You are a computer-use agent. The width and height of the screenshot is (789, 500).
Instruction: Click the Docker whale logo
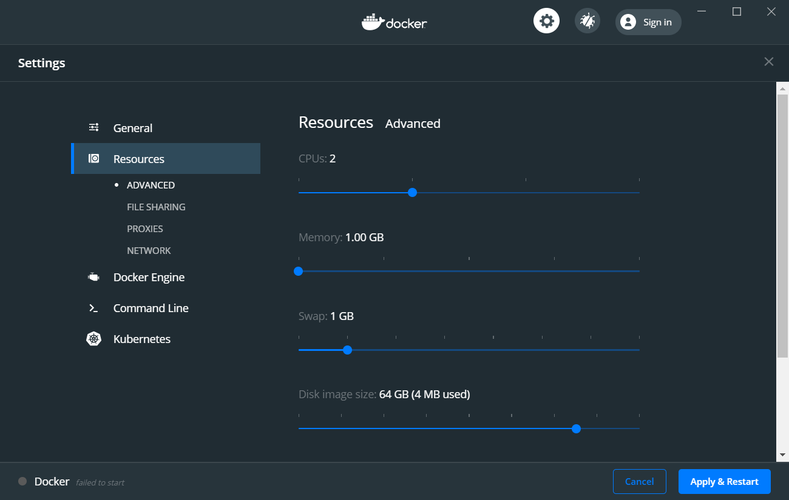[x=373, y=22]
